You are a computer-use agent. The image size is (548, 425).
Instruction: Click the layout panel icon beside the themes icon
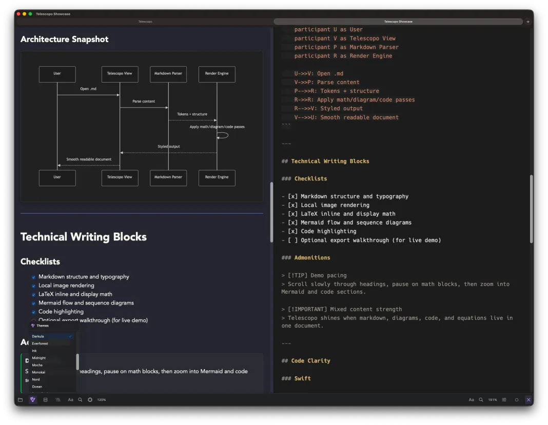pyautogui.click(x=46, y=399)
